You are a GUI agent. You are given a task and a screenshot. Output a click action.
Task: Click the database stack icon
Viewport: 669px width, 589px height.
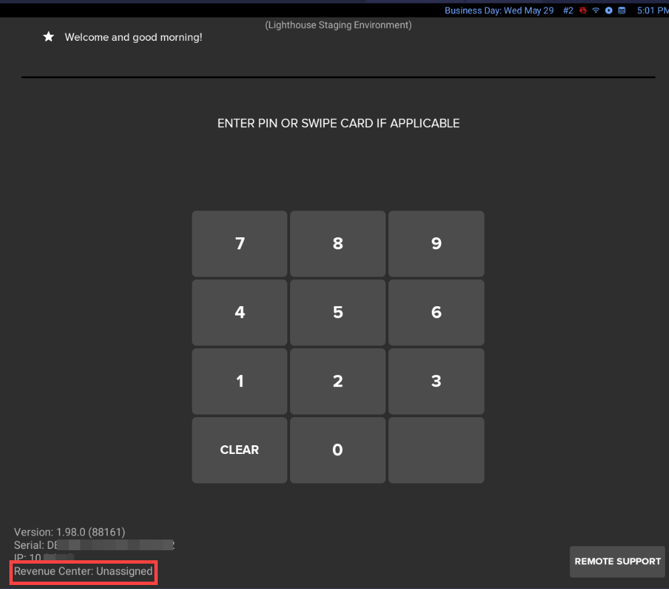622,11
